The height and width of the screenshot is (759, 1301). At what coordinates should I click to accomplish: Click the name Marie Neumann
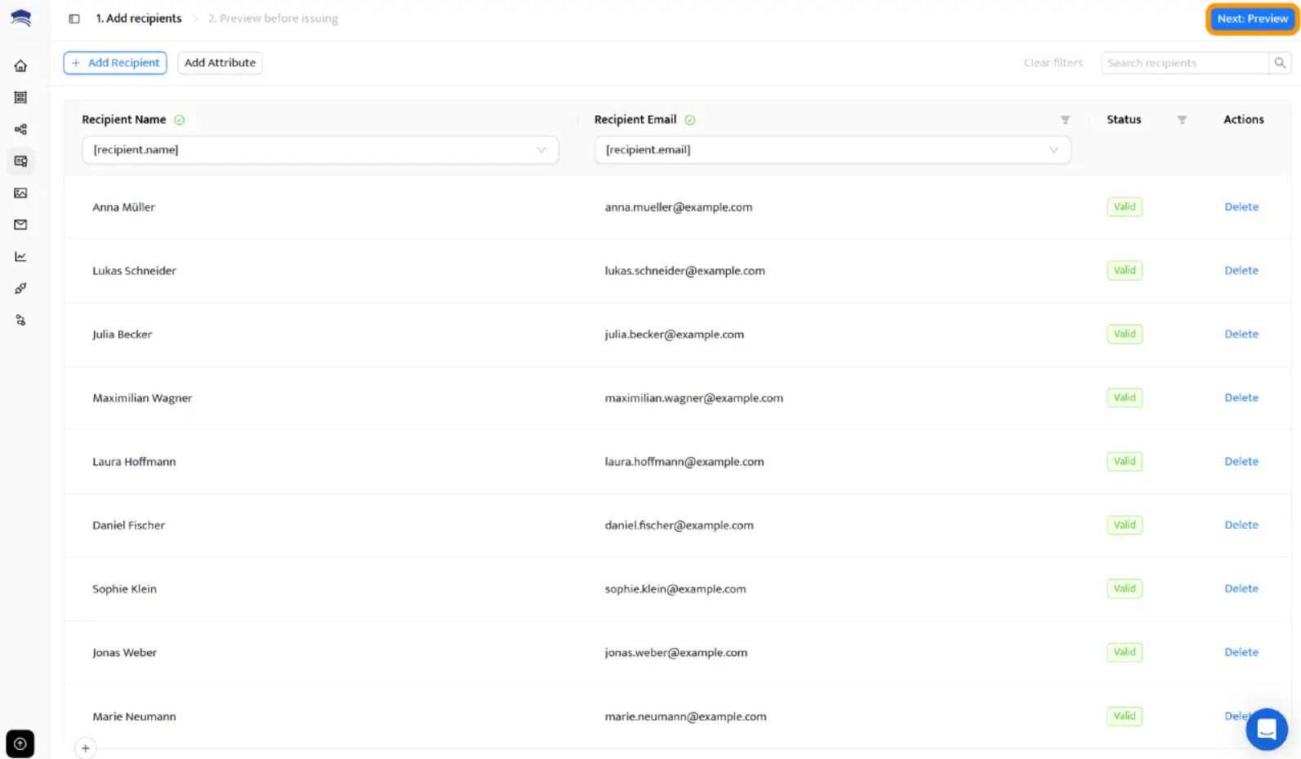click(x=134, y=717)
